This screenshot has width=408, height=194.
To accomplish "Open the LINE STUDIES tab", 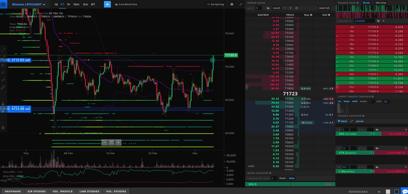I will 89,191.
